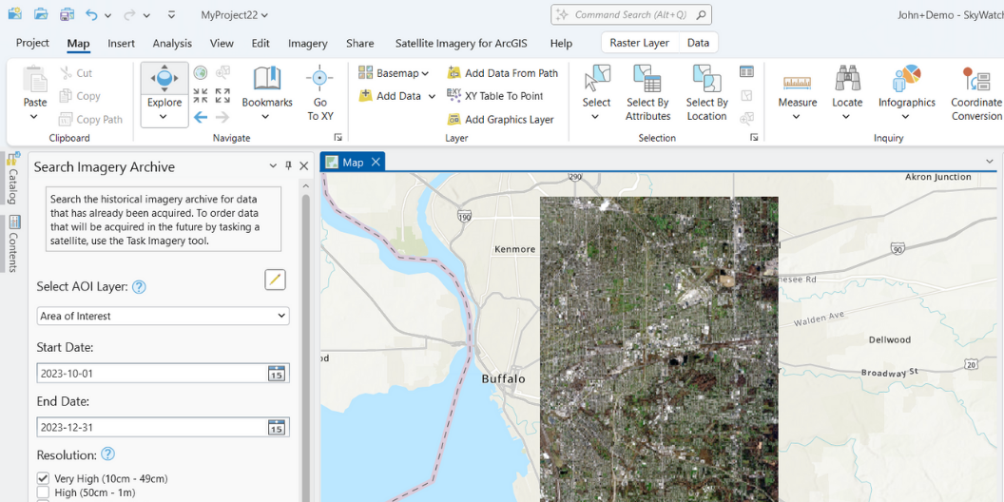
Task: Switch to the Insert ribbon tab
Action: click(x=121, y=43)
